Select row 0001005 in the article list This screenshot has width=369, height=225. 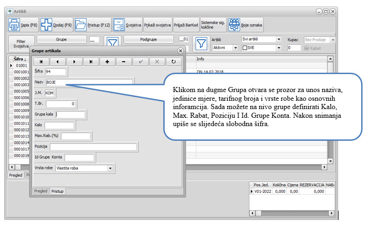coord(21,91)
